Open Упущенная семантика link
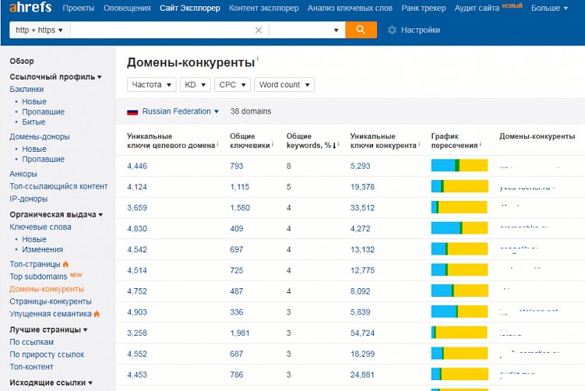This screenshot has height=391, width=585. click(x=51, y=314)
